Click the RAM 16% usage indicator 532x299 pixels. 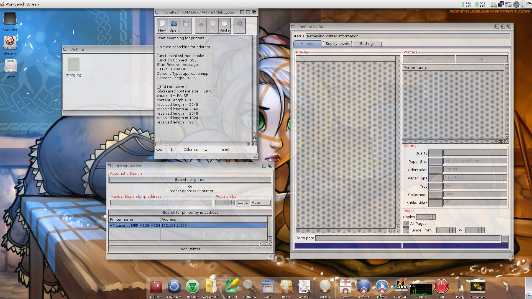tap(468, 4)
